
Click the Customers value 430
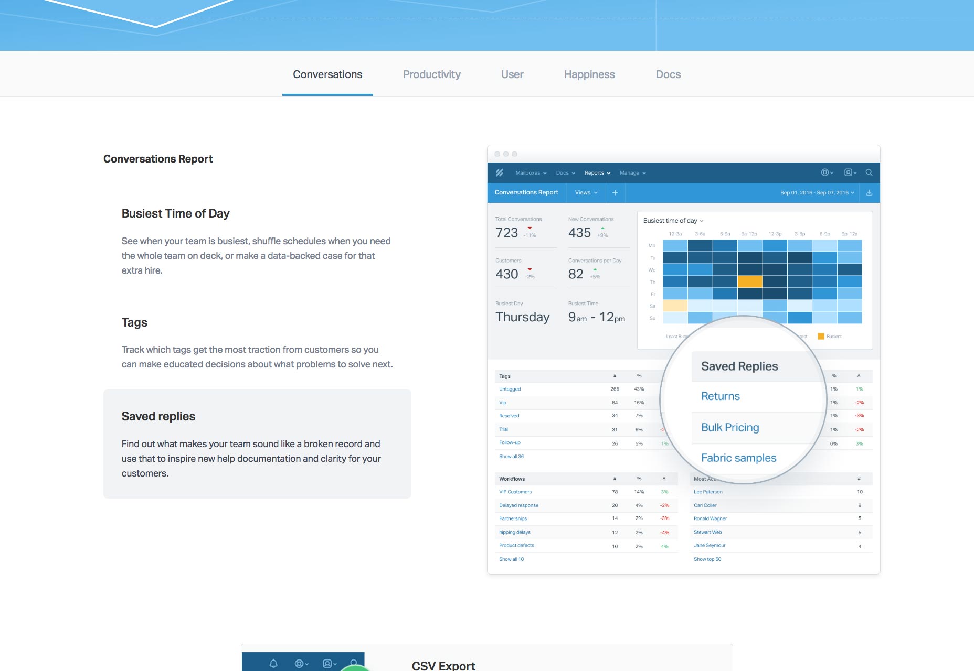click(506, 274)
